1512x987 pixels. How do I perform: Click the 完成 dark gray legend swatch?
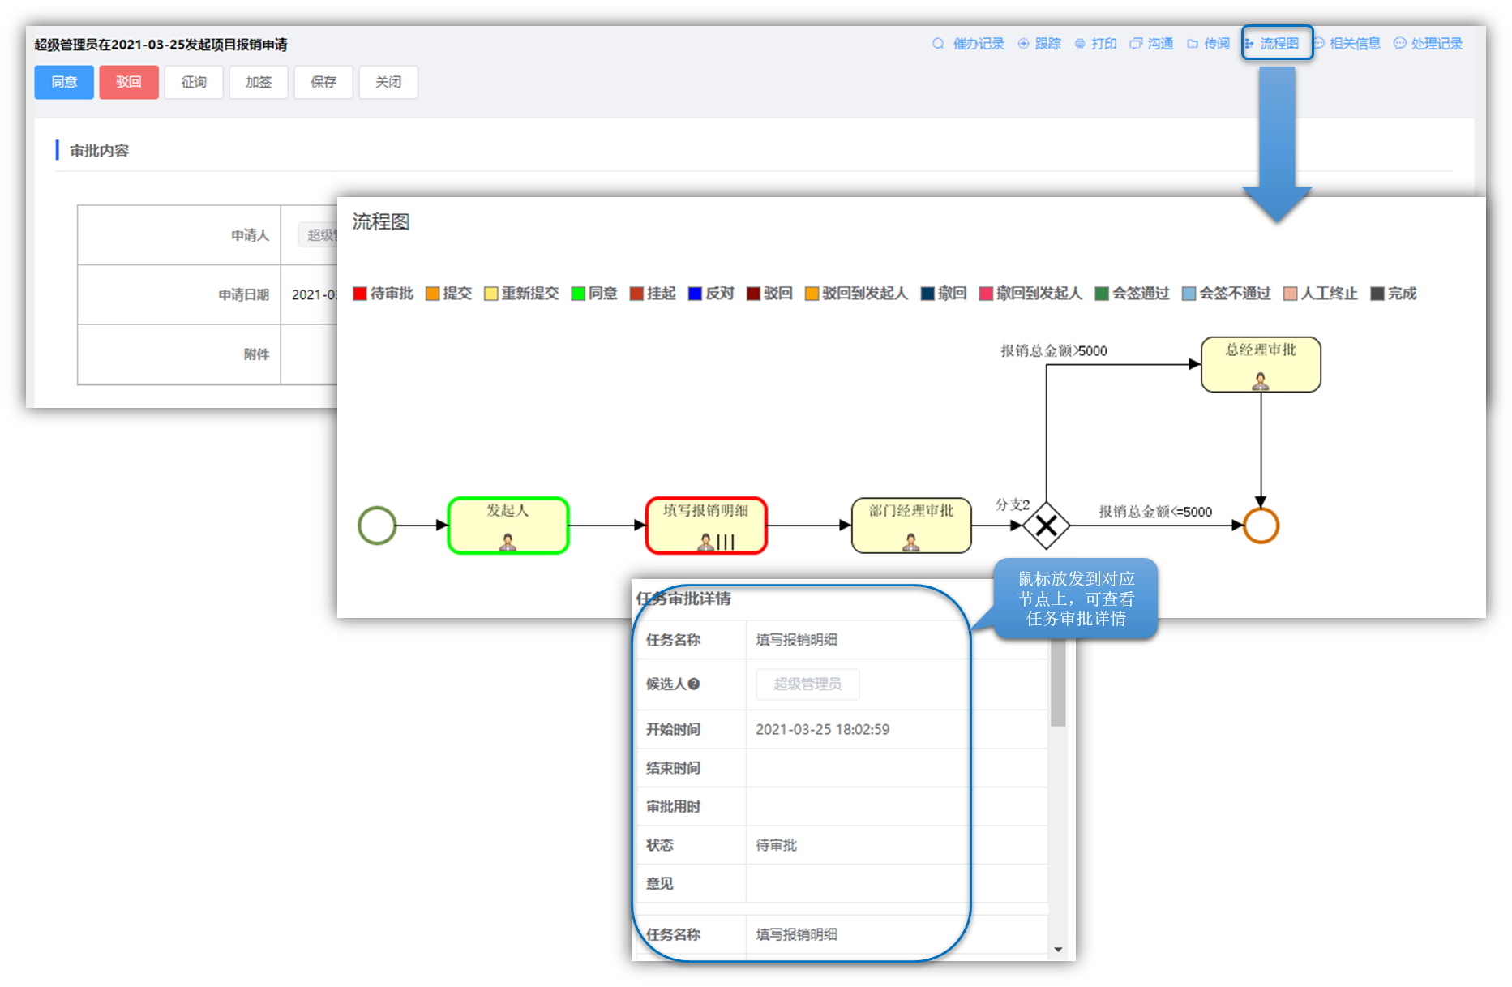(1377, 294)
